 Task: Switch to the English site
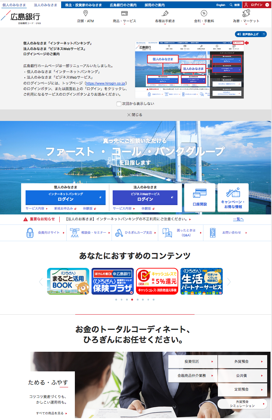[220, 5]
